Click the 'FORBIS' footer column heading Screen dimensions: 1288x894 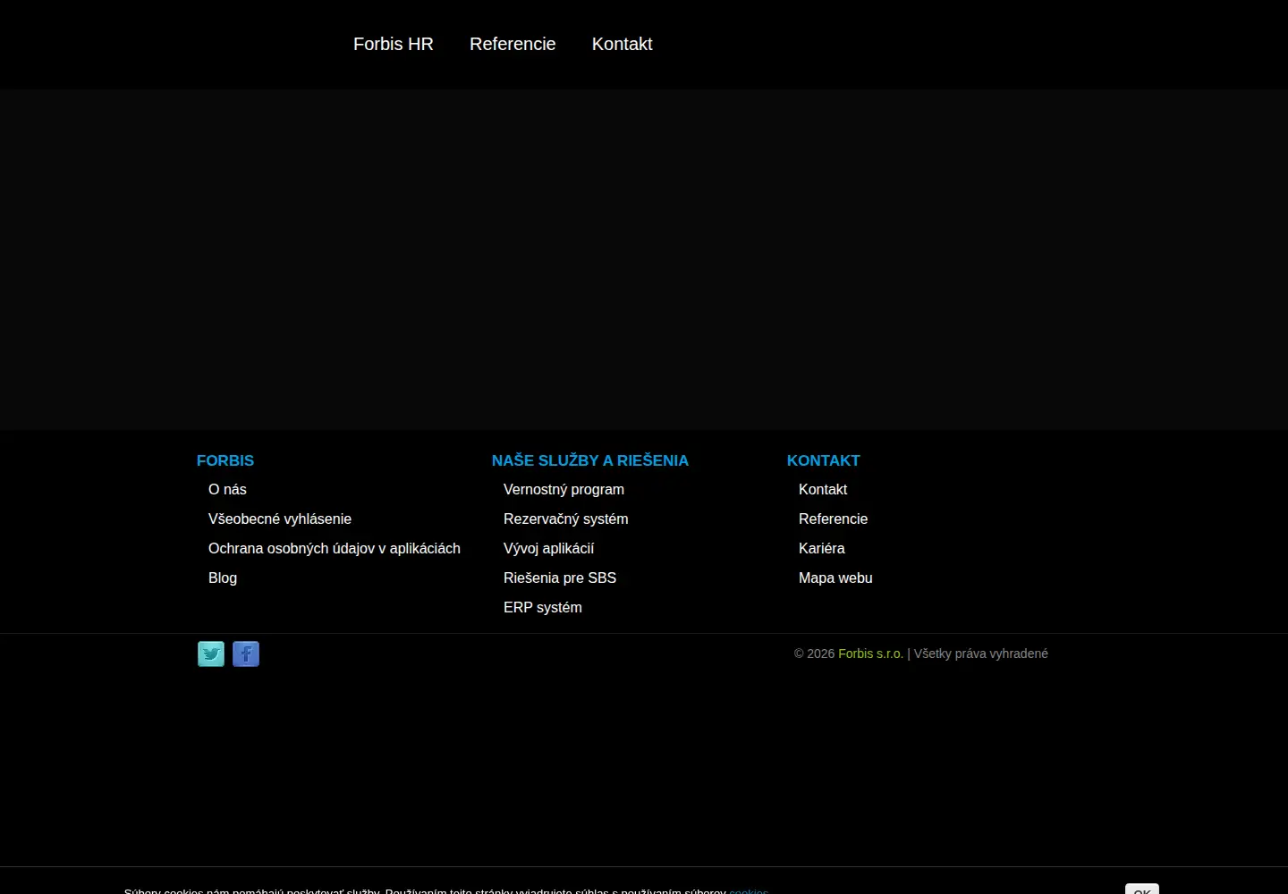tap(225, 460)
